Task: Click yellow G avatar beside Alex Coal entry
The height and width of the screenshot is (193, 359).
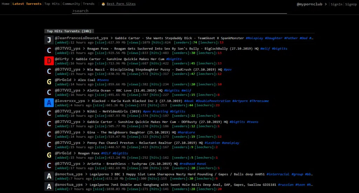Action: (49, 82)
